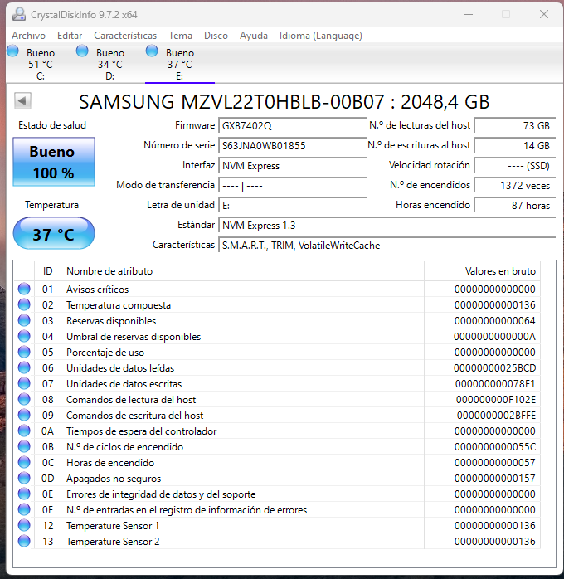564x579 pixels.
Task: Open the Archivo menu
Action: point(28,36)
